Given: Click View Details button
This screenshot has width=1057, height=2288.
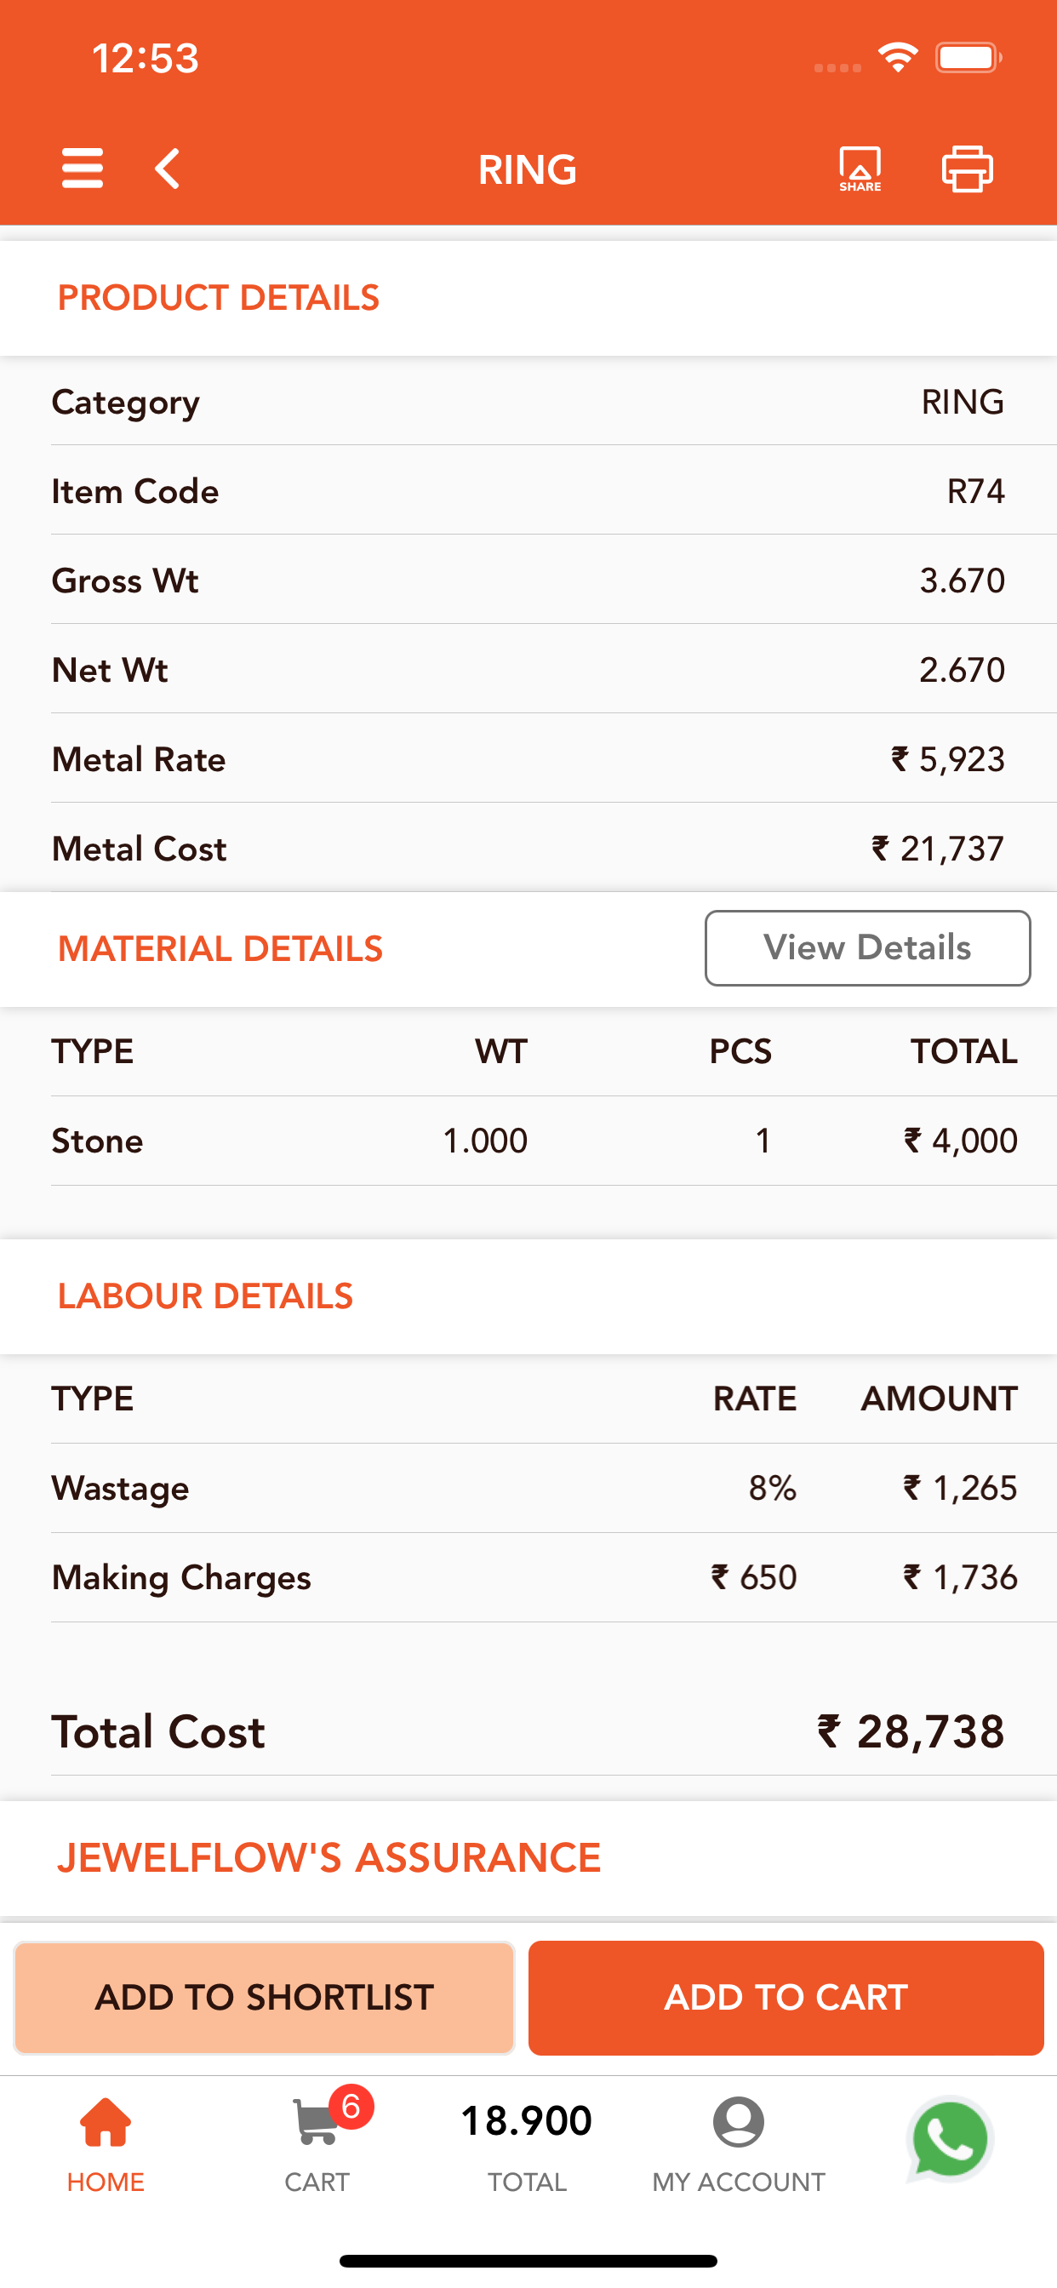Looking at the screenshot, I should click(x=868, y=947).
